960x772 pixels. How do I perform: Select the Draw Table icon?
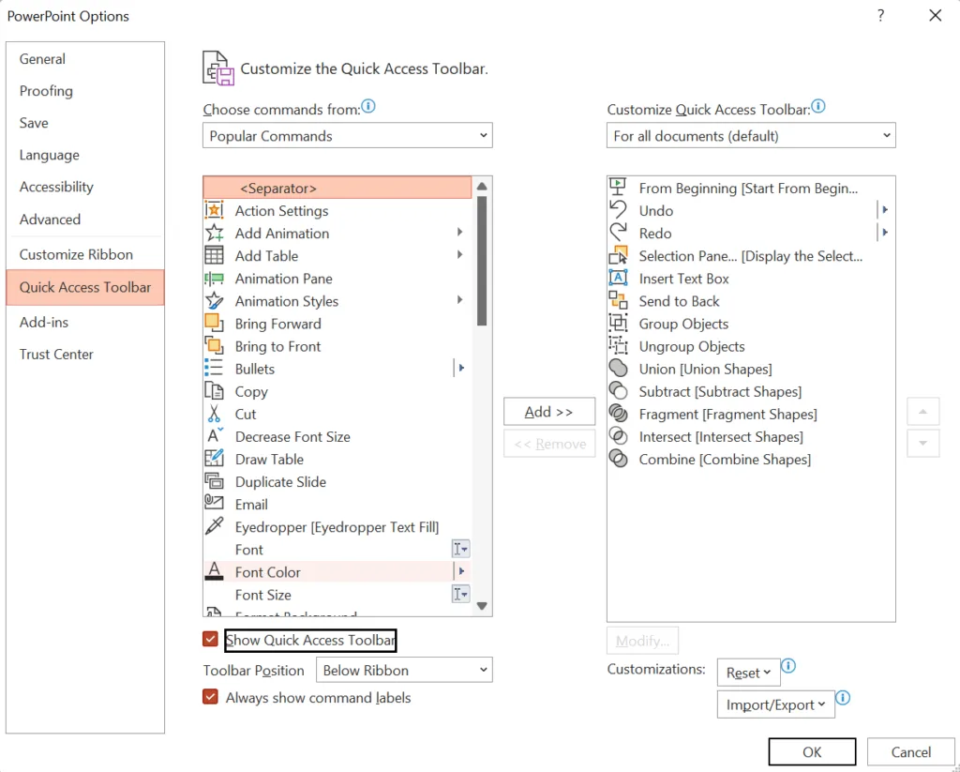pyautogui.click(x=214, y=459)
